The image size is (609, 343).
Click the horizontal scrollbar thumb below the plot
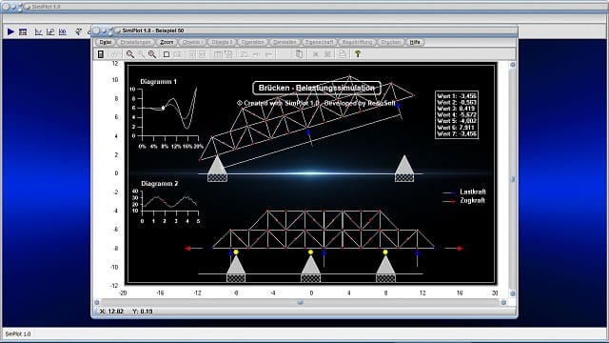point(301,302)
